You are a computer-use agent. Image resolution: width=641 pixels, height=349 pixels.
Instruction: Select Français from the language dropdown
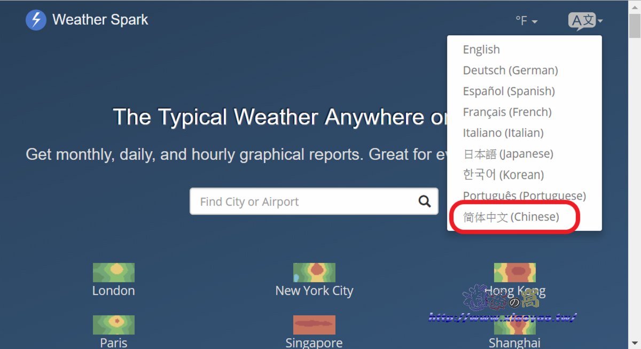click(x=507, y=112)
